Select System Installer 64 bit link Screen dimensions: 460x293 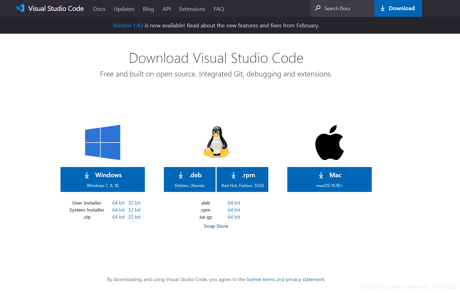point(119,210)
